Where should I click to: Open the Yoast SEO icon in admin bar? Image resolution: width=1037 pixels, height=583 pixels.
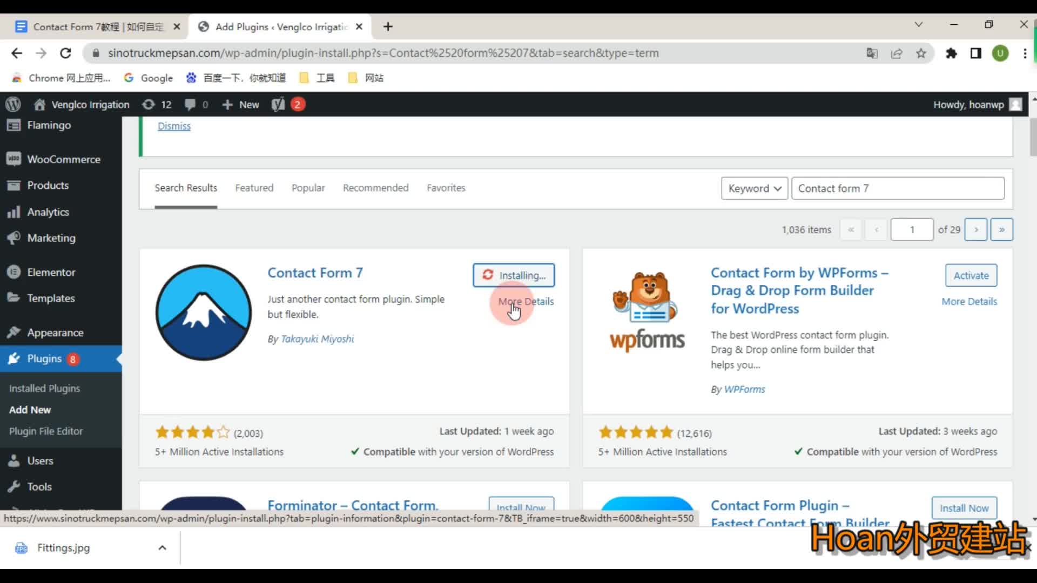pos(278,104)
